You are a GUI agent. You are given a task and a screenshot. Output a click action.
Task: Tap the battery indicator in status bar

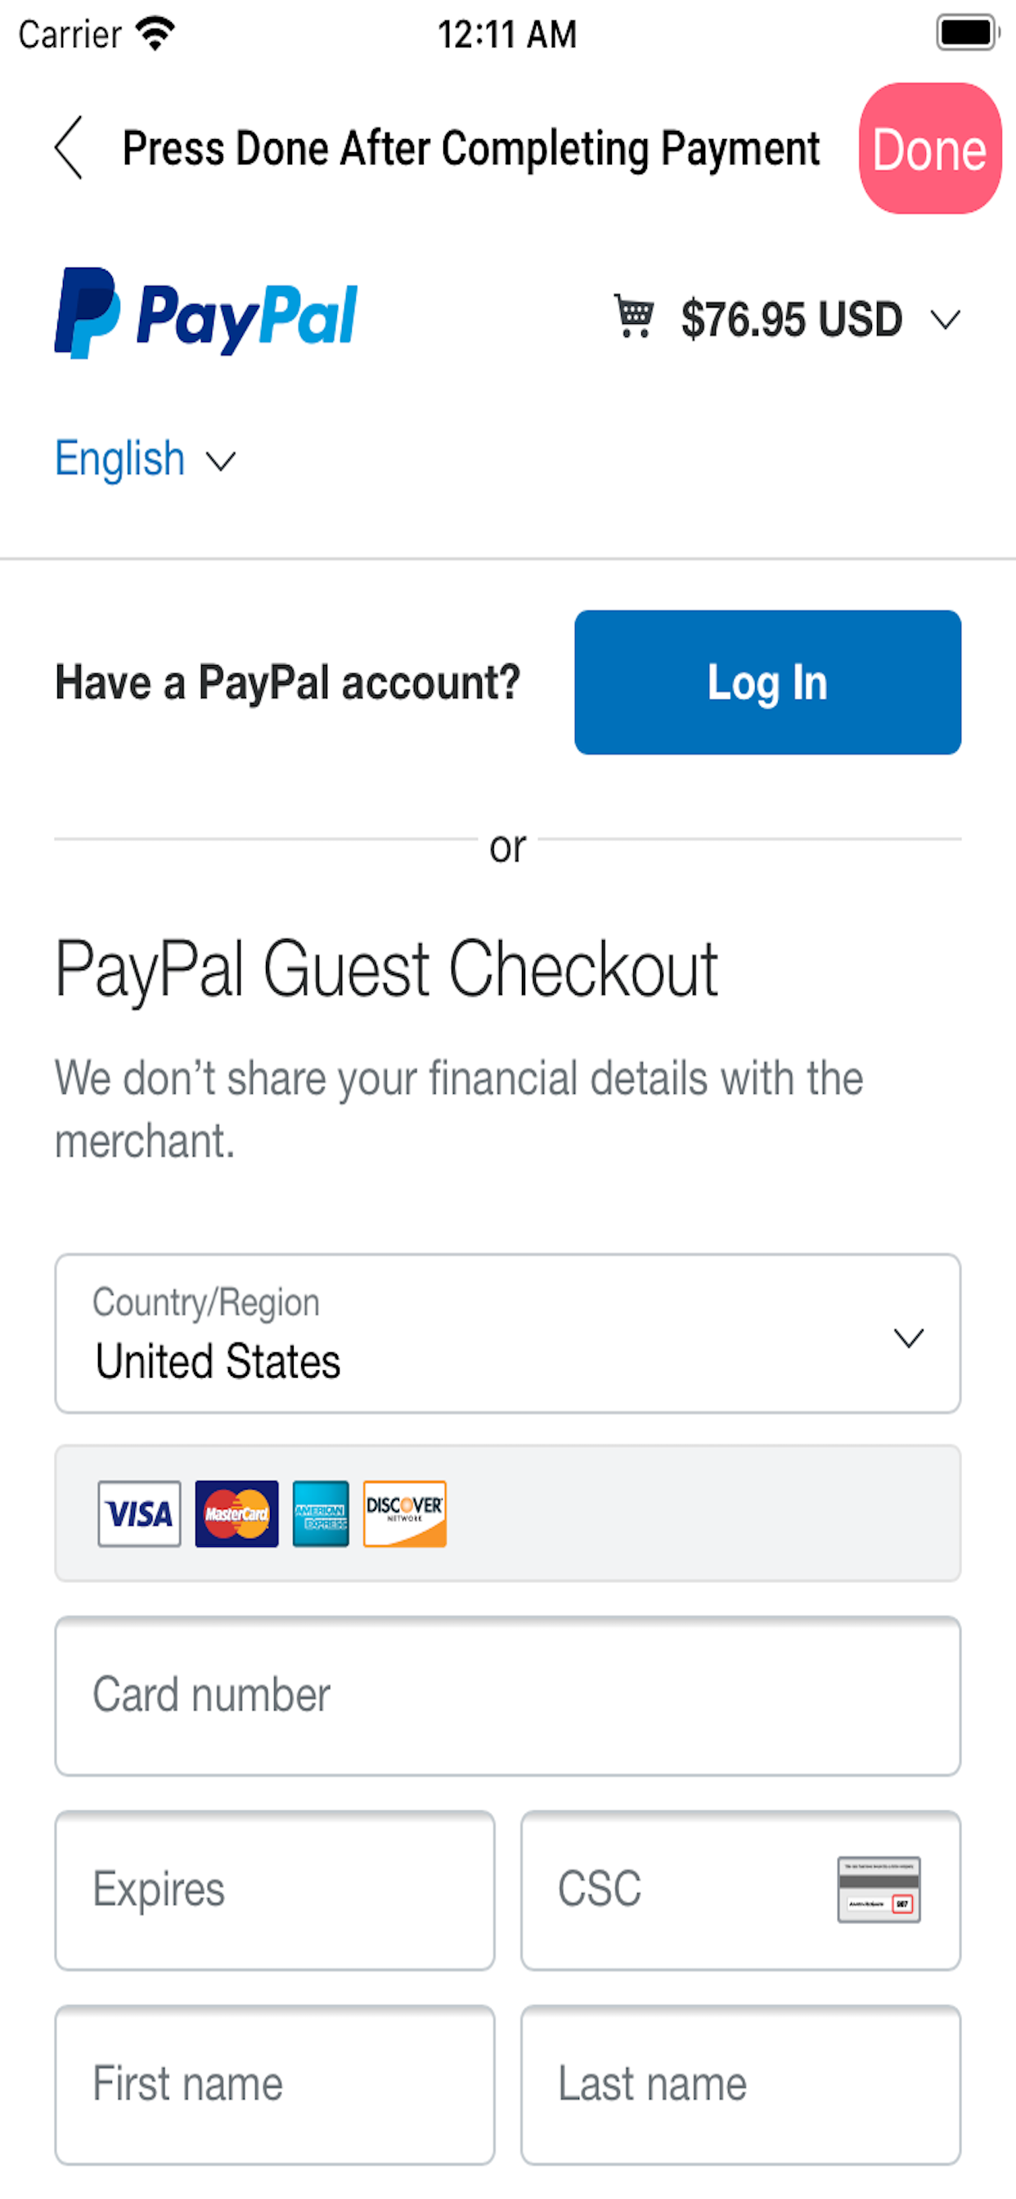click(x=968, y=34)
